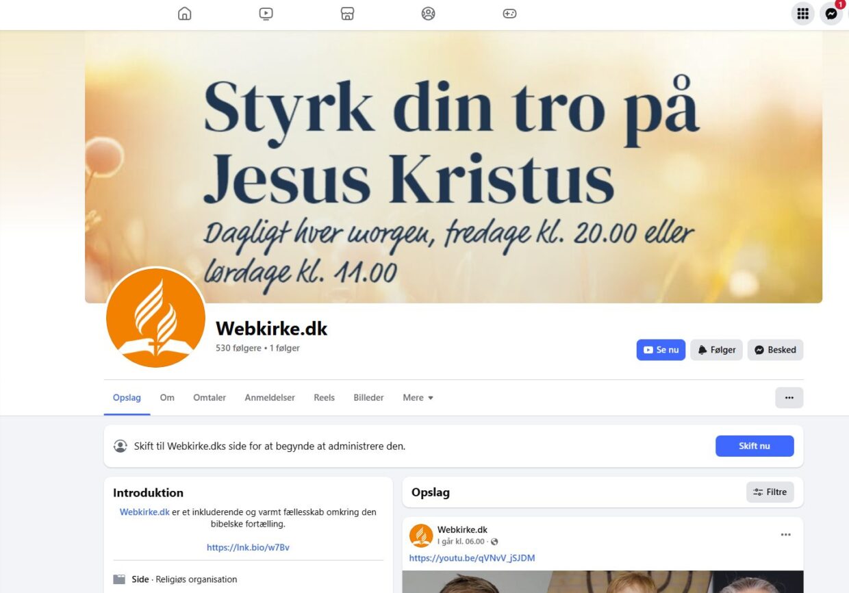Toggle the Følger follow button
The width and height of the screenshot is (849, 593).
tap(716, 350)
